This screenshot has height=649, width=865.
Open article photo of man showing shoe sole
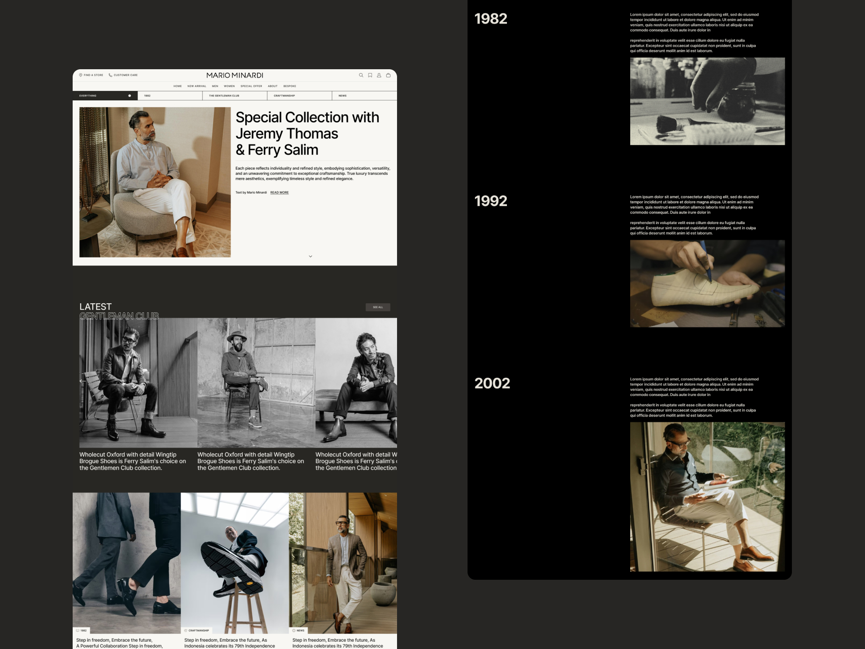click(235, 563)
